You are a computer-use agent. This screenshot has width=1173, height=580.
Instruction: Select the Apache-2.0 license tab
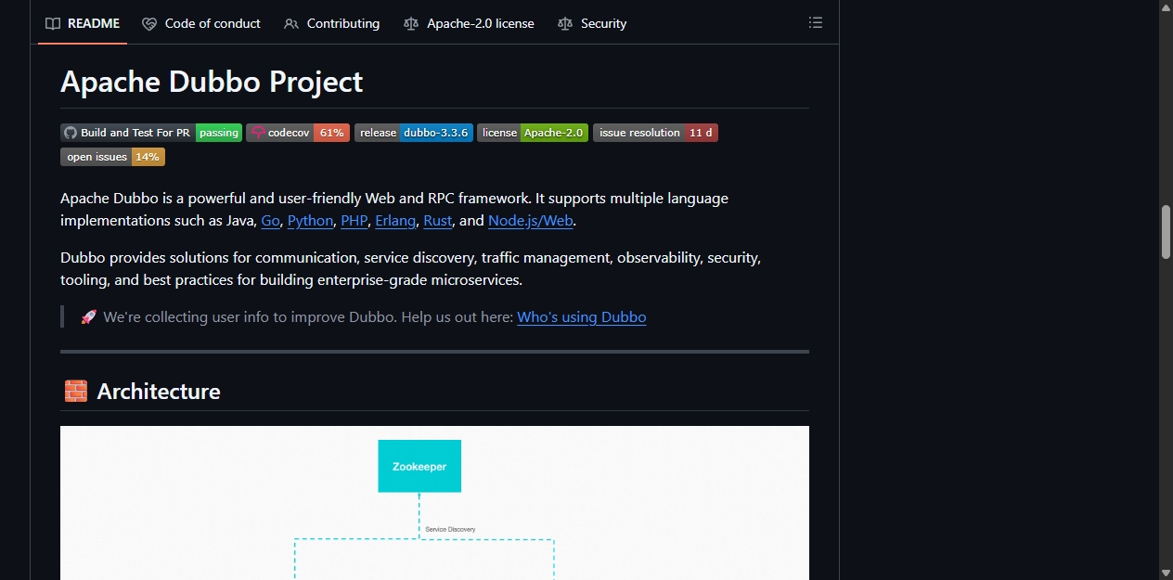pyautogui.click(x=469, y=23)
